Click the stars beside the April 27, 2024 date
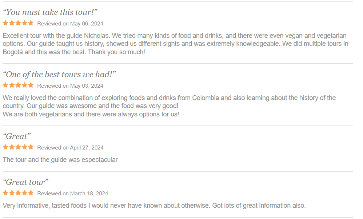The width and height of the screenshot is (363, 219). (18, 147)
